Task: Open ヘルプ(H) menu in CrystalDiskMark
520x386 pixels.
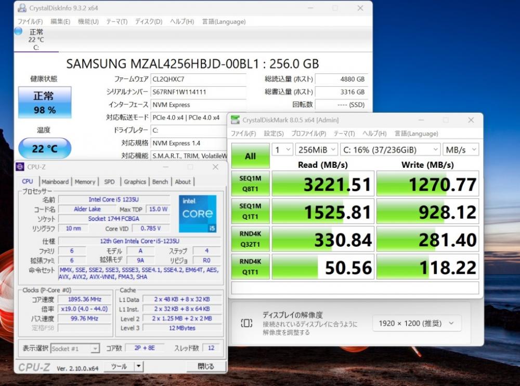Action: pyautogui.click(x=374, y=134)
